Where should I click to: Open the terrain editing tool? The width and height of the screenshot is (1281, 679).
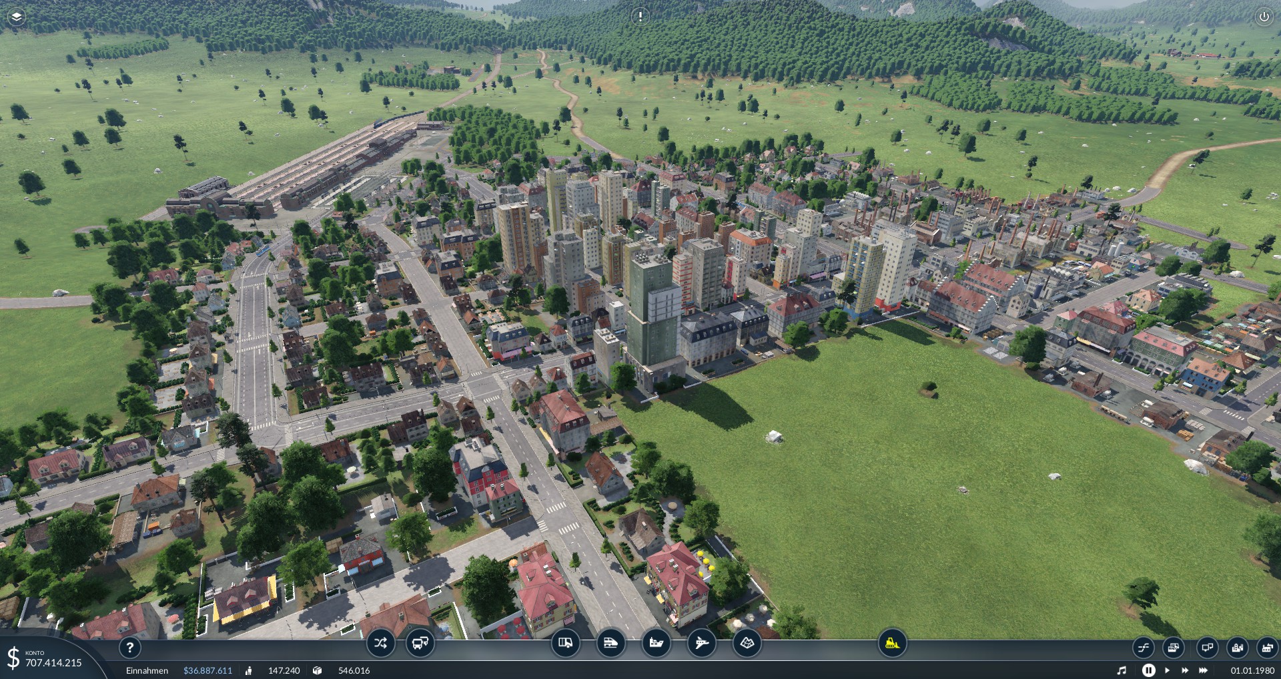(x=747, y=643)
